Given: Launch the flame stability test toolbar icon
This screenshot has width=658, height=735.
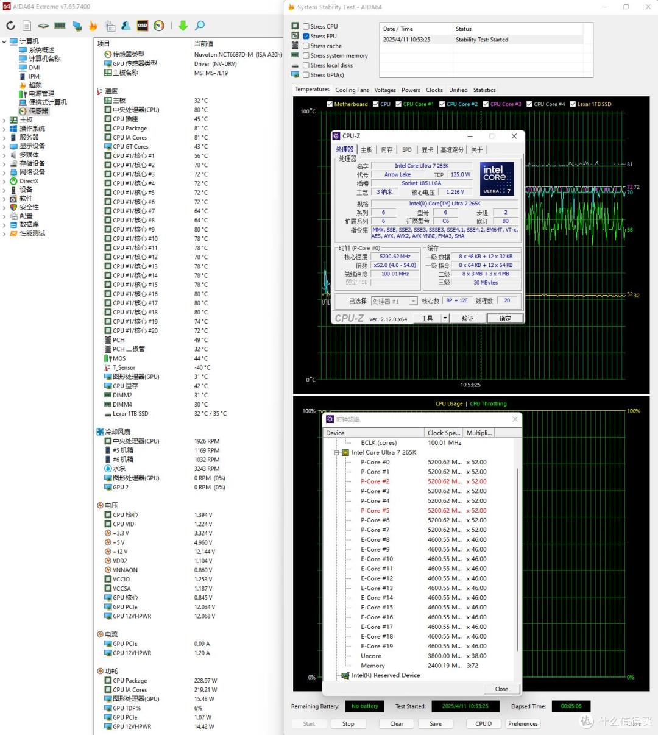Looking at the screenshot, I should [x=93, y=26].
